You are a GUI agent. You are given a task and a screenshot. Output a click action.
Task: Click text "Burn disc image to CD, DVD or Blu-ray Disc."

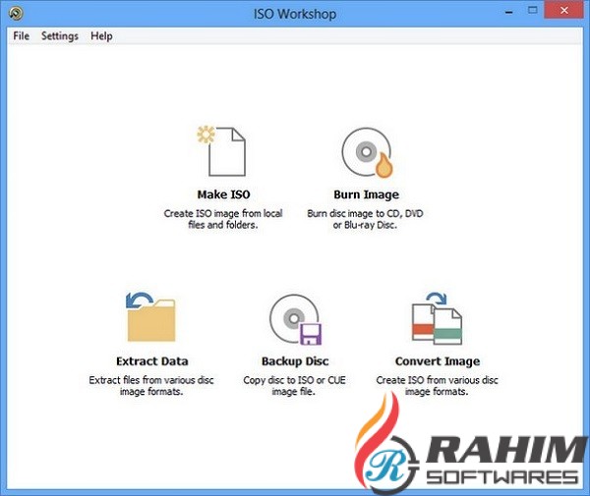365,219
